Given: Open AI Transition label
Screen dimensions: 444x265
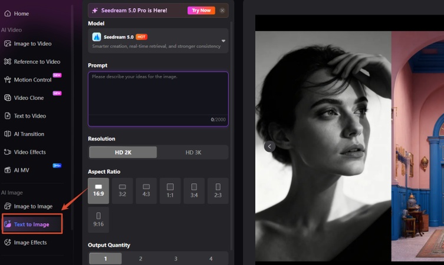Looking at the screenshot, I should (29, 134).
